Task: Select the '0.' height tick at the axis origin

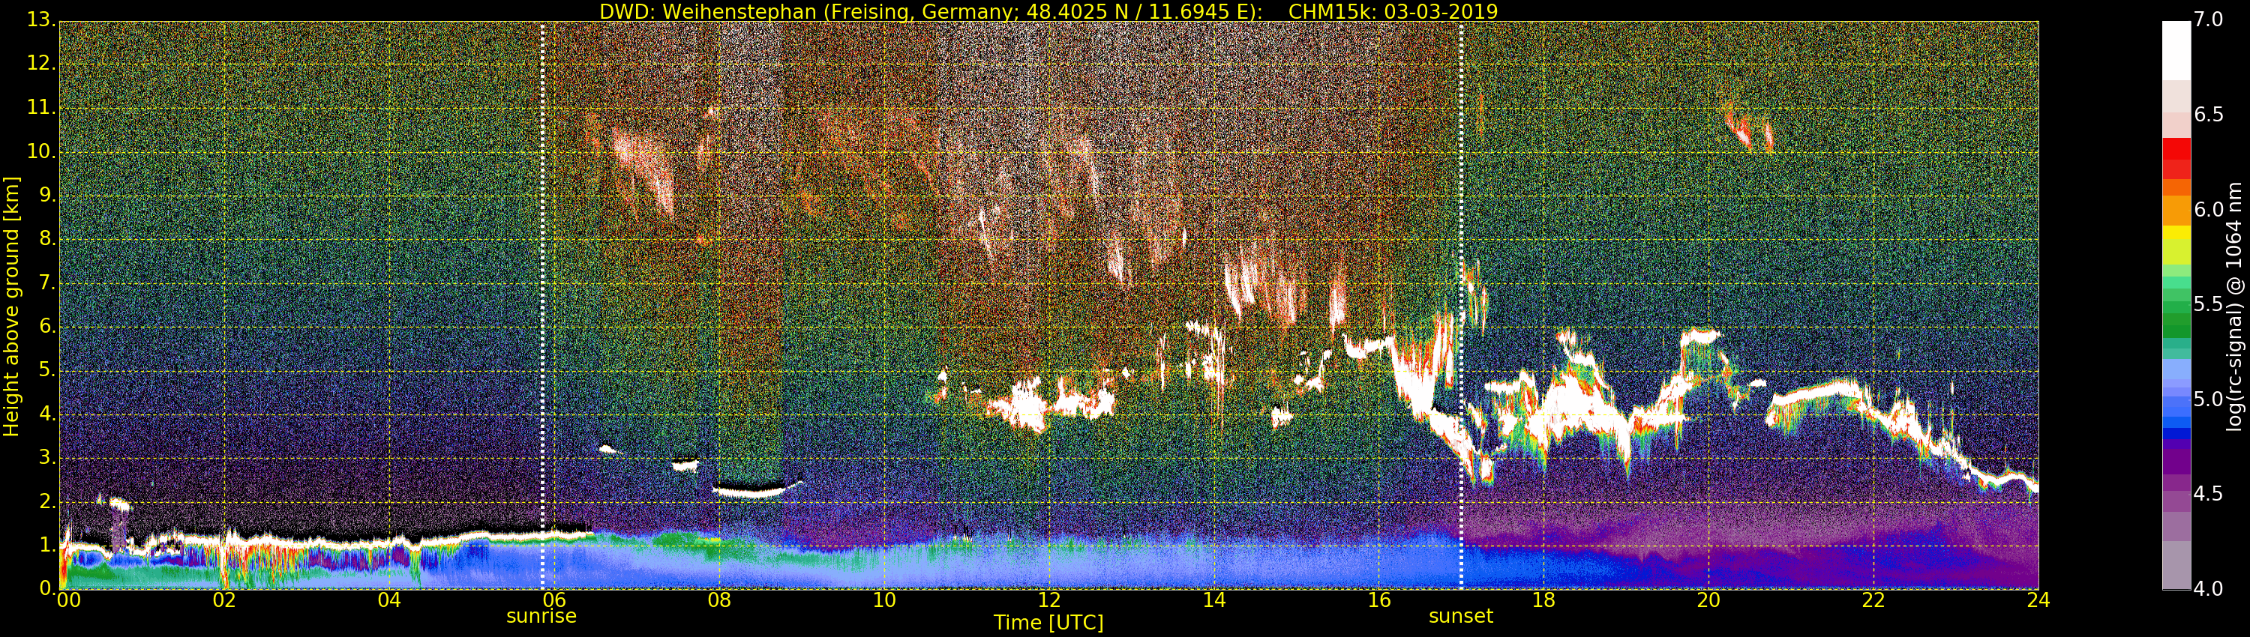Action: pyautogui.click(x=47, y=588)
